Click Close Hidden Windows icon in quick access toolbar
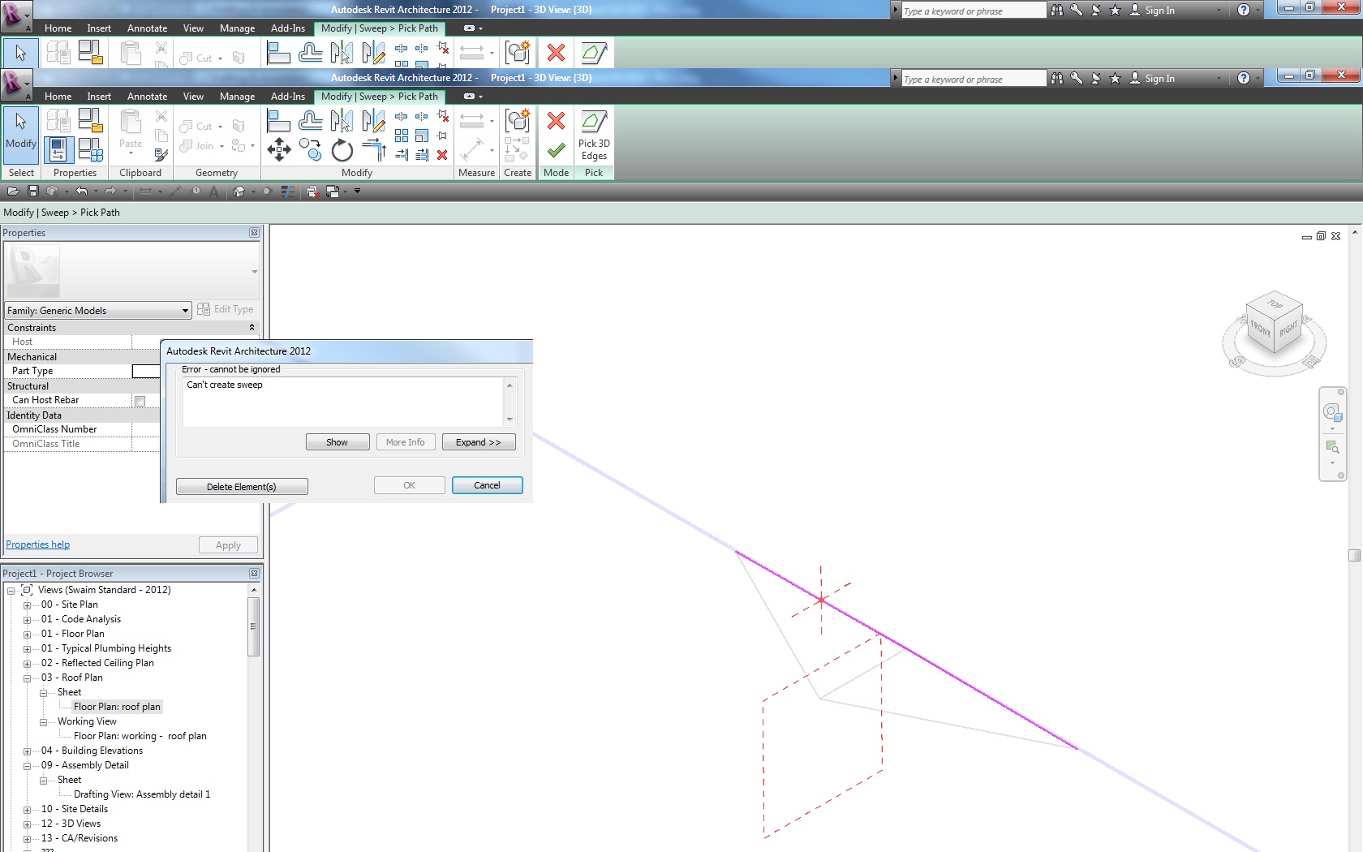1363x852 pixels. tap(312, 191)
